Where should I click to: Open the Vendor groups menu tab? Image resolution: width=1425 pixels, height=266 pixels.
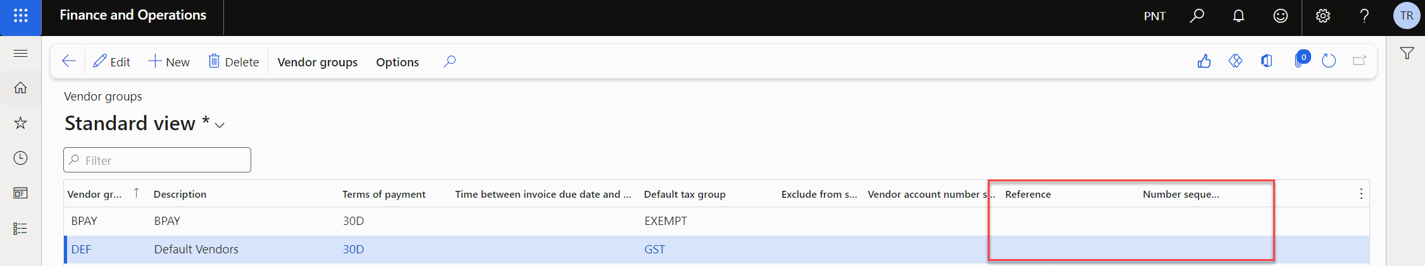coord(318,62)
